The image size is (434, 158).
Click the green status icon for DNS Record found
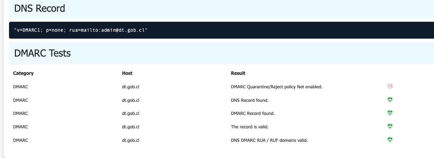(390, 100)
